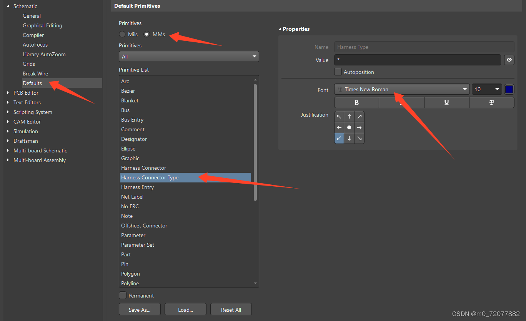Set justification to middle-right arrow
The image size is (526, 321).
pos(359,127)
